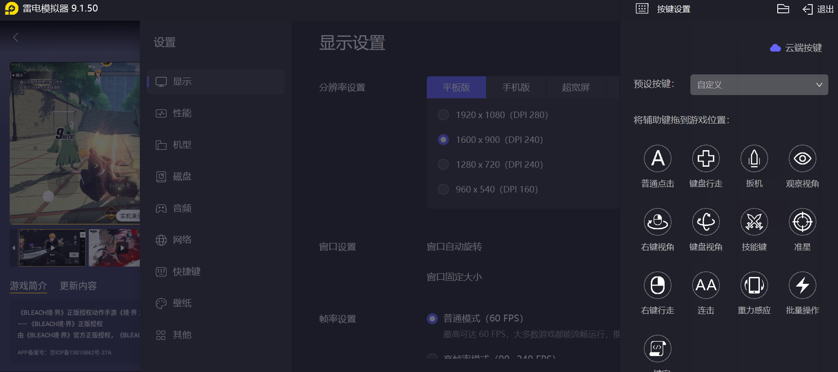Pick the 连击 AA combo icon

pyautogui.click(x=706, y=285)
